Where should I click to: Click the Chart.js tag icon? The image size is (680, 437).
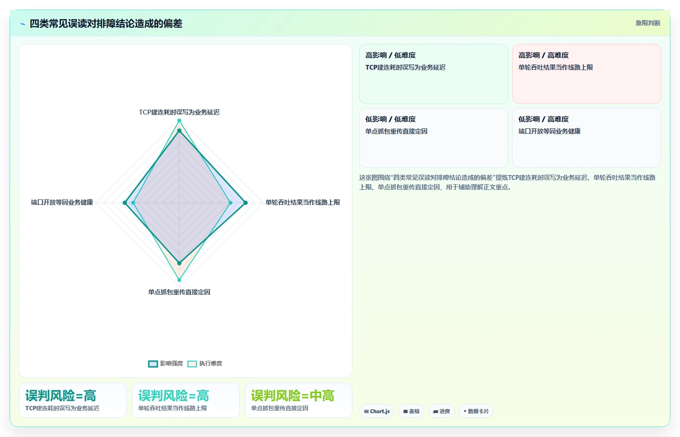(366, 411)
